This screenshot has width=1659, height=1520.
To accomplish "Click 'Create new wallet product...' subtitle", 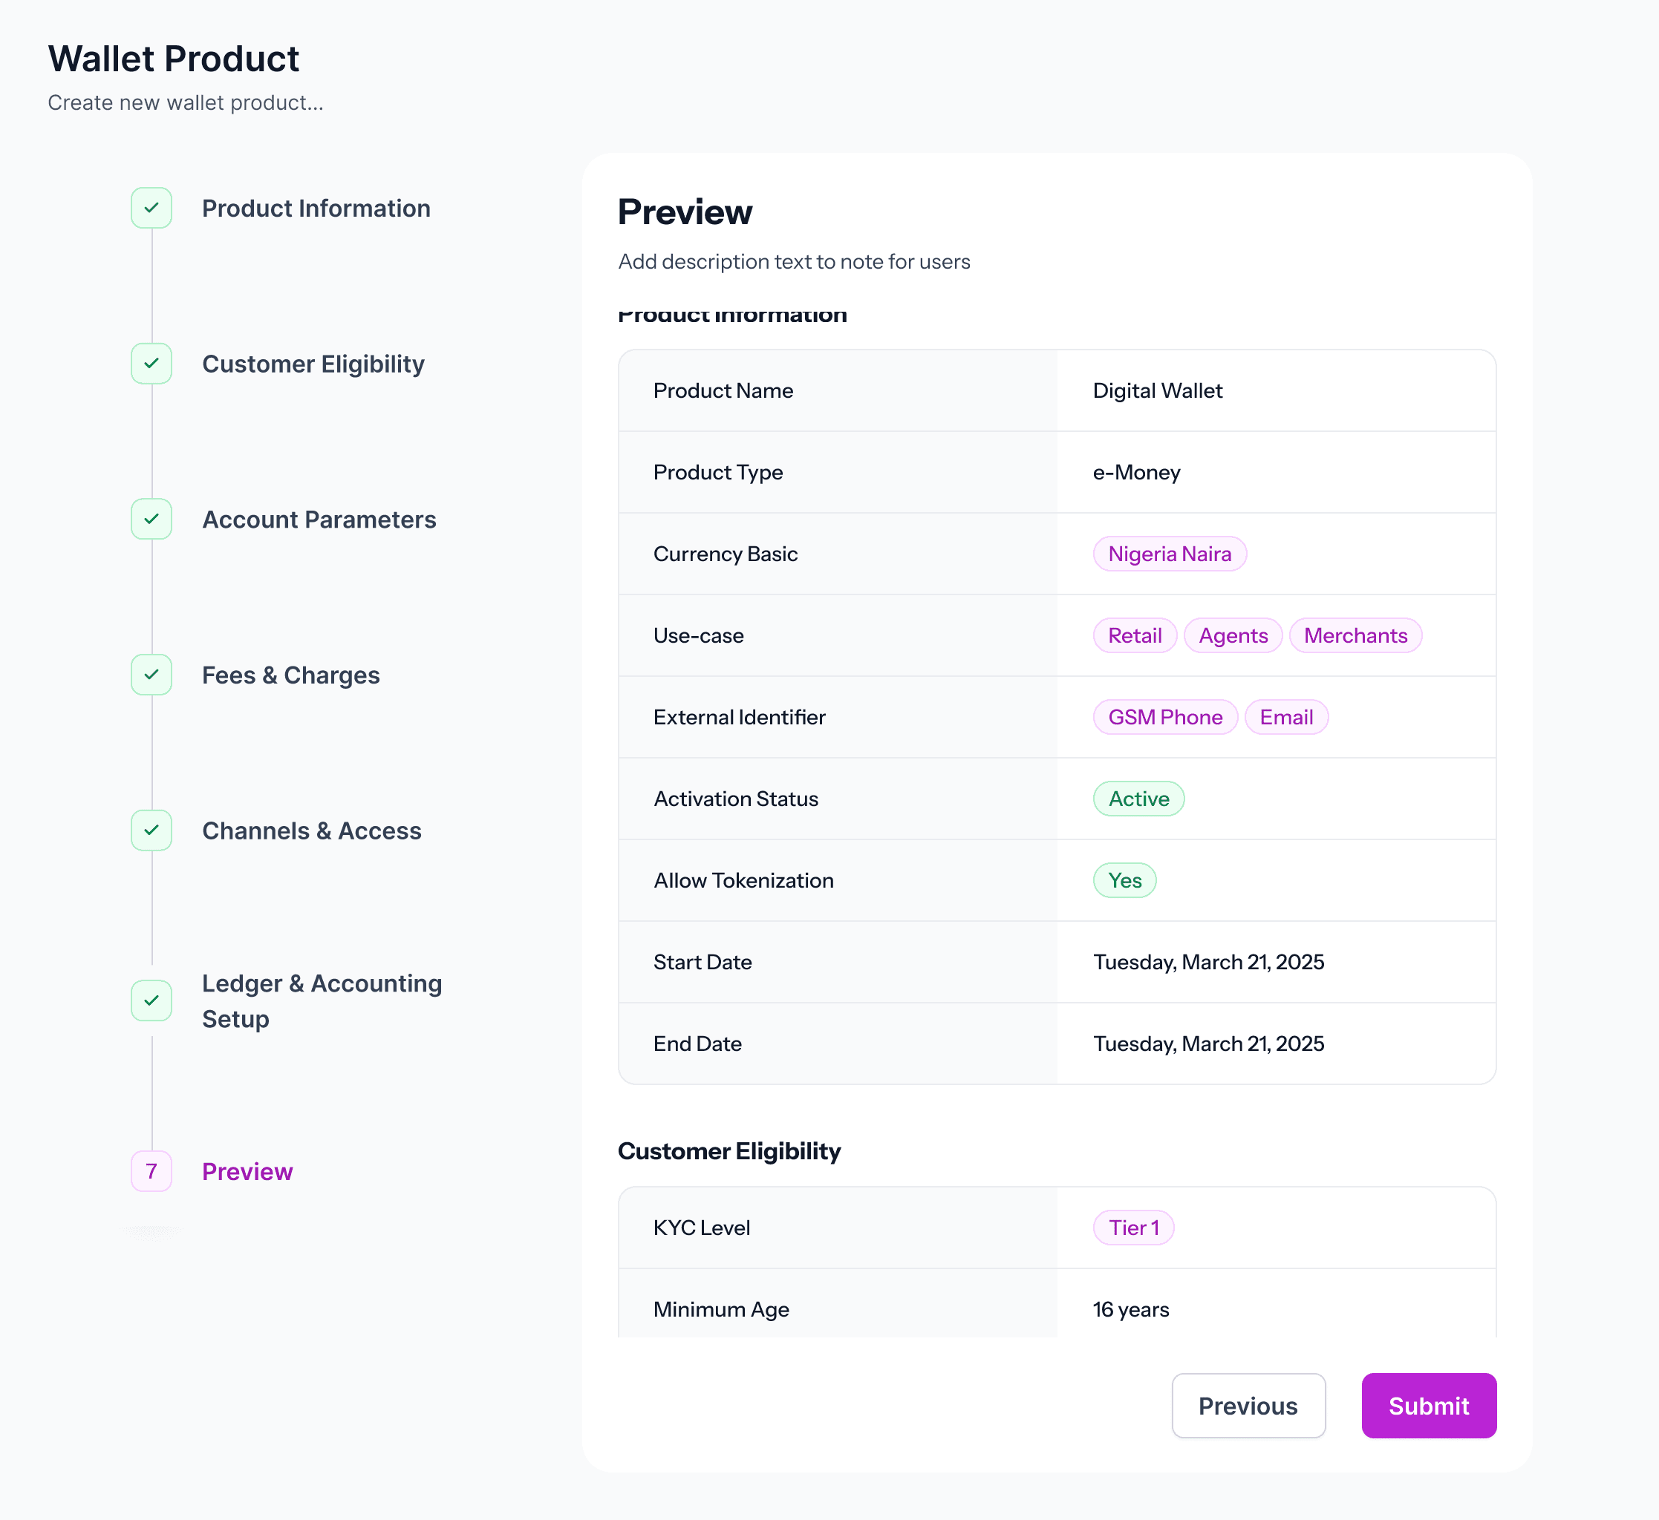I will pos(185,102).
